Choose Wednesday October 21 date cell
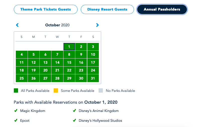This screenshot has width=212, height=127. pos(57,70)
